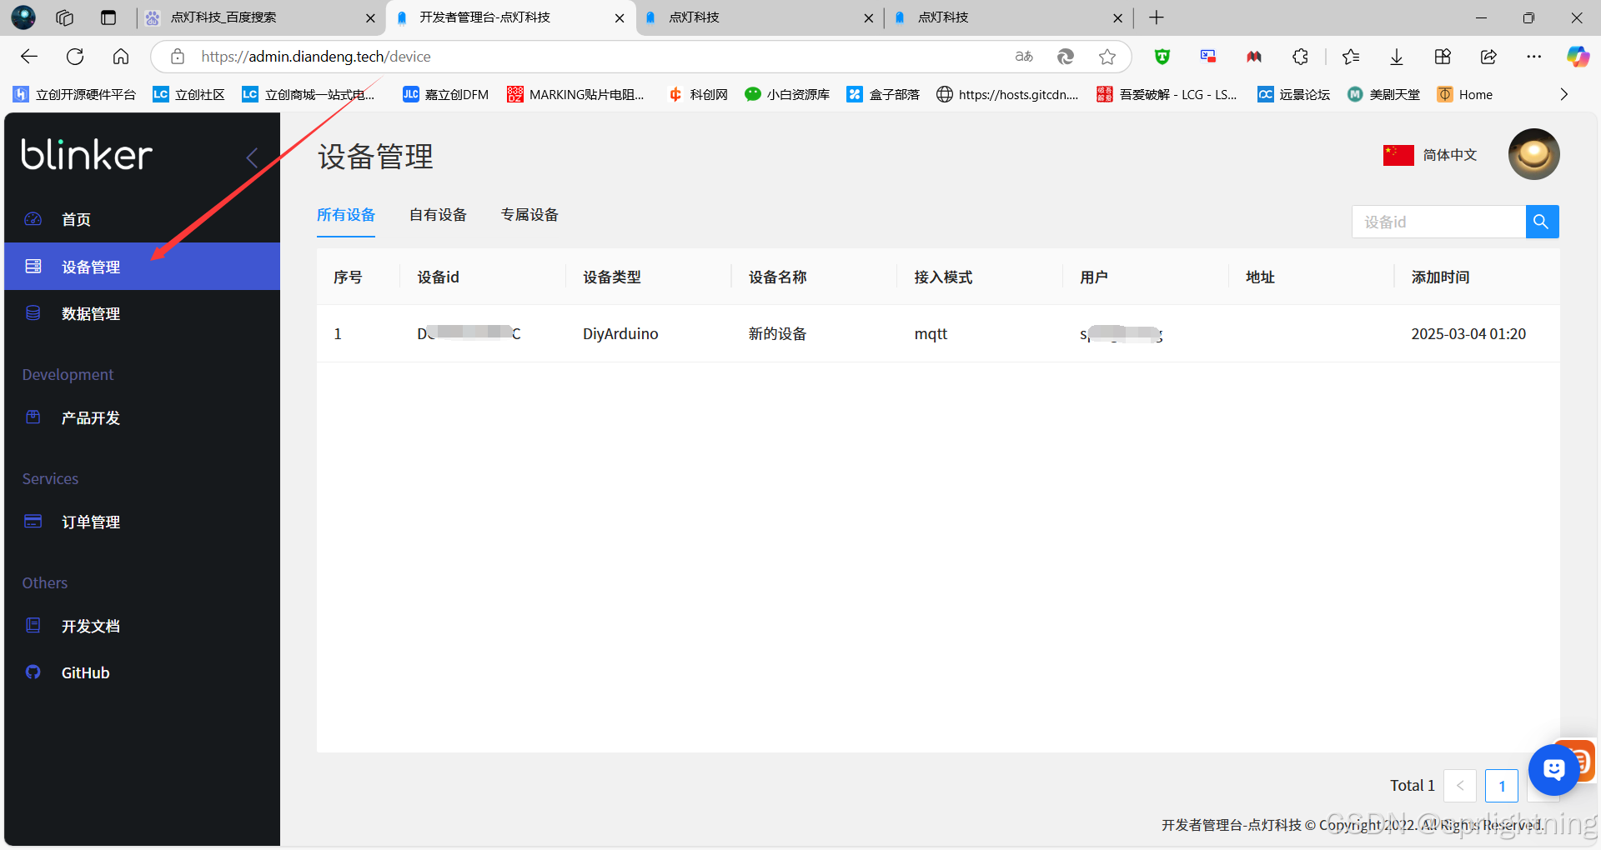Click the 新的设备 device name cell
The width and height of the screenshot is (1601, 850).
(x=777, y=333)
